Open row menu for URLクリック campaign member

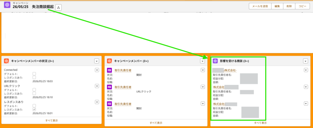click(x=203, y=87)
